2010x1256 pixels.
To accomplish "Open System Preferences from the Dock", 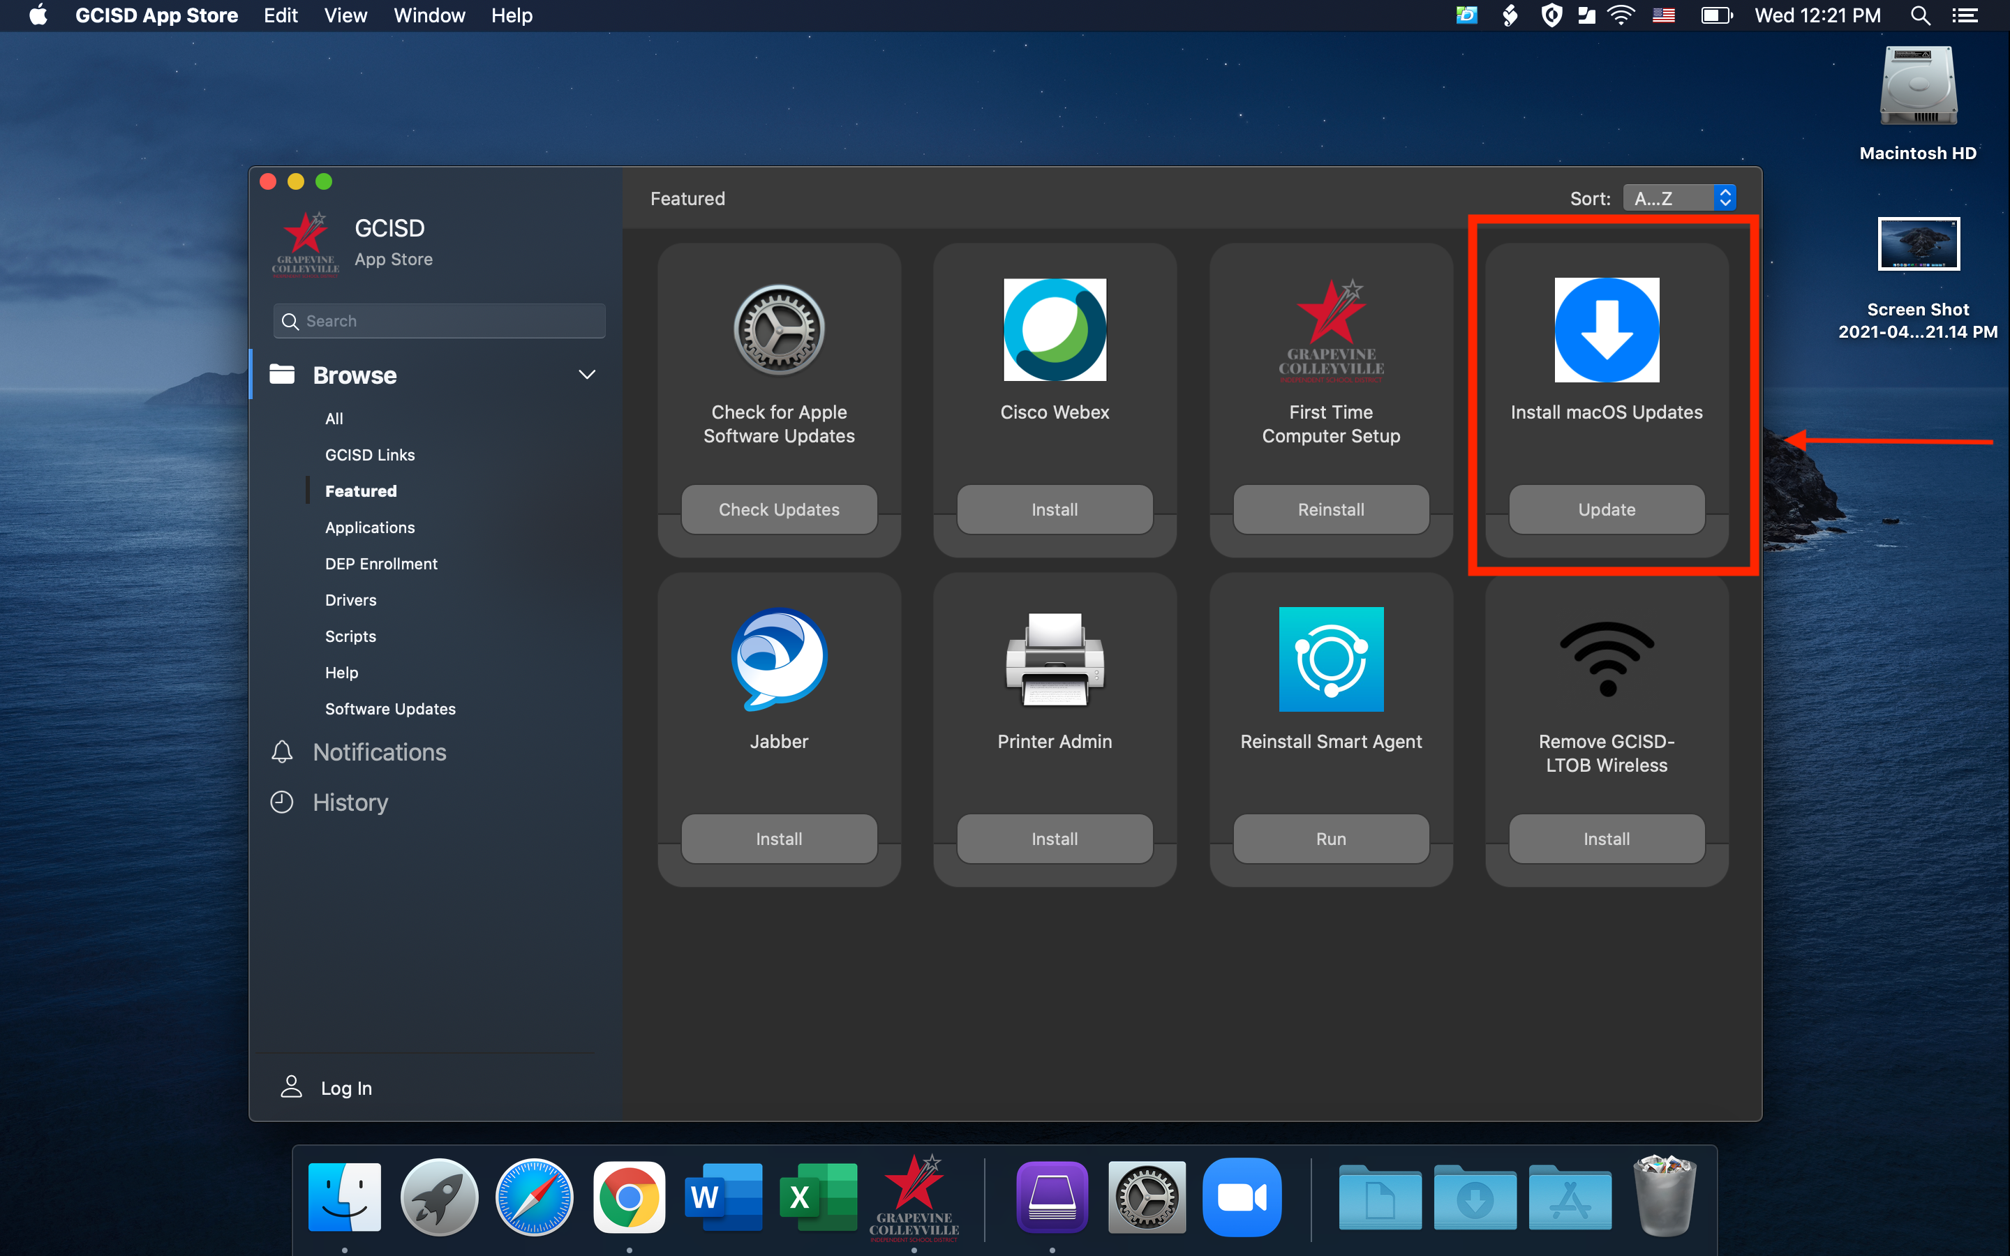I will pos(1147,1197).
